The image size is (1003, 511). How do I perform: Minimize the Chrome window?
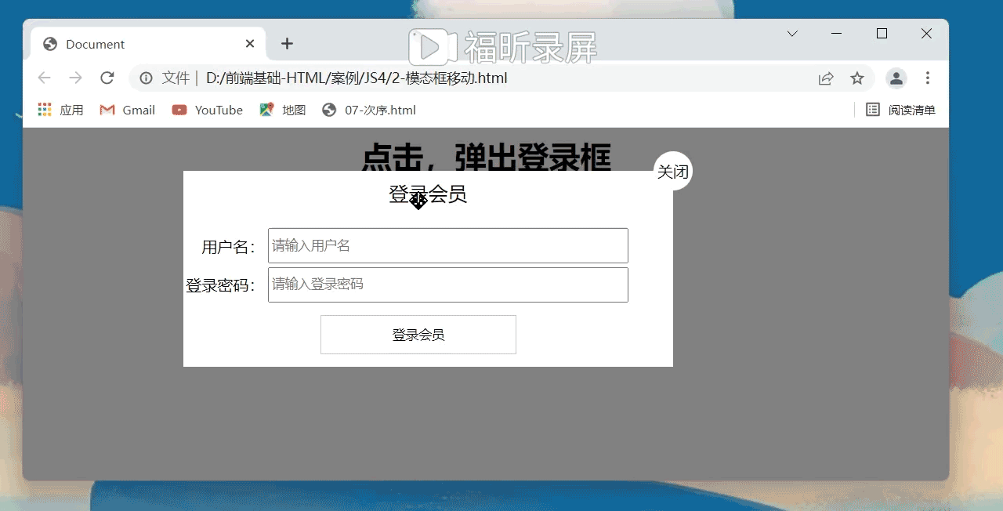836,34
